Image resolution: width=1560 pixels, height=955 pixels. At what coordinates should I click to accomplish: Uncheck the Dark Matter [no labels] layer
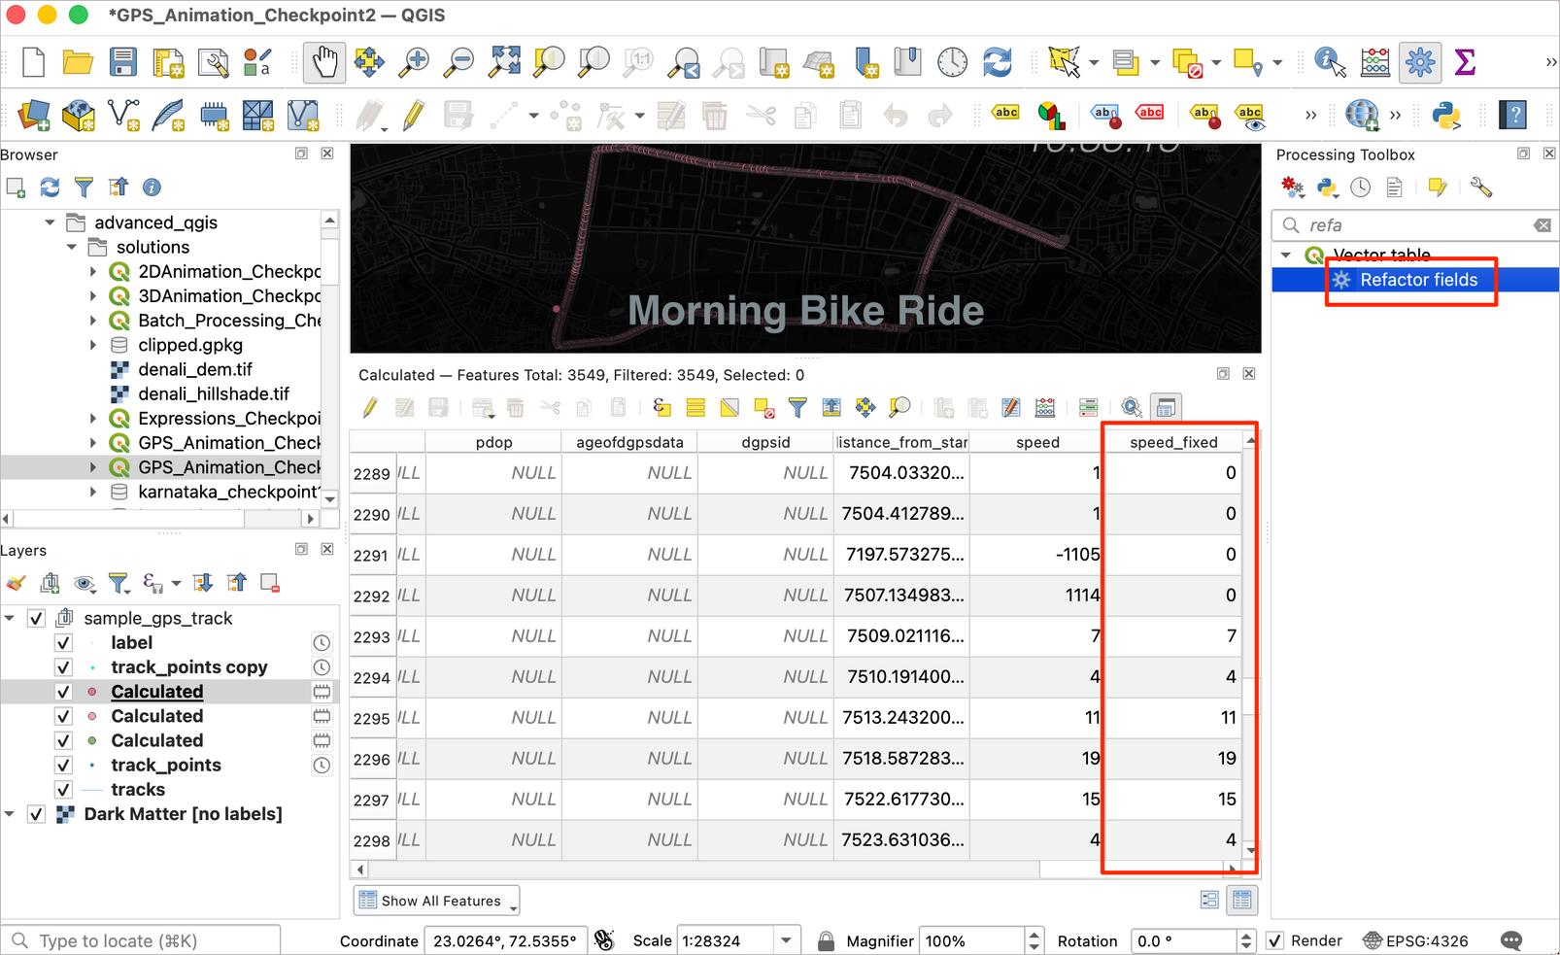click(36, 814)
